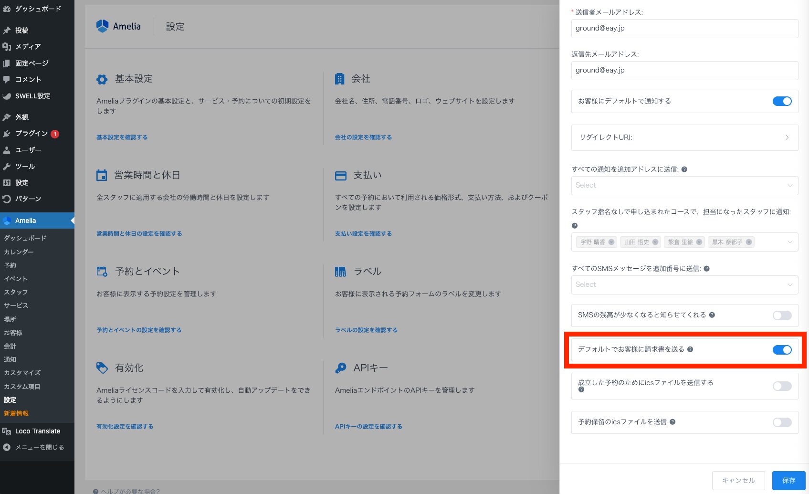Open カレンダー in the Amelia submenu
This screenshot has width=809, height=494.
point(19,252)
